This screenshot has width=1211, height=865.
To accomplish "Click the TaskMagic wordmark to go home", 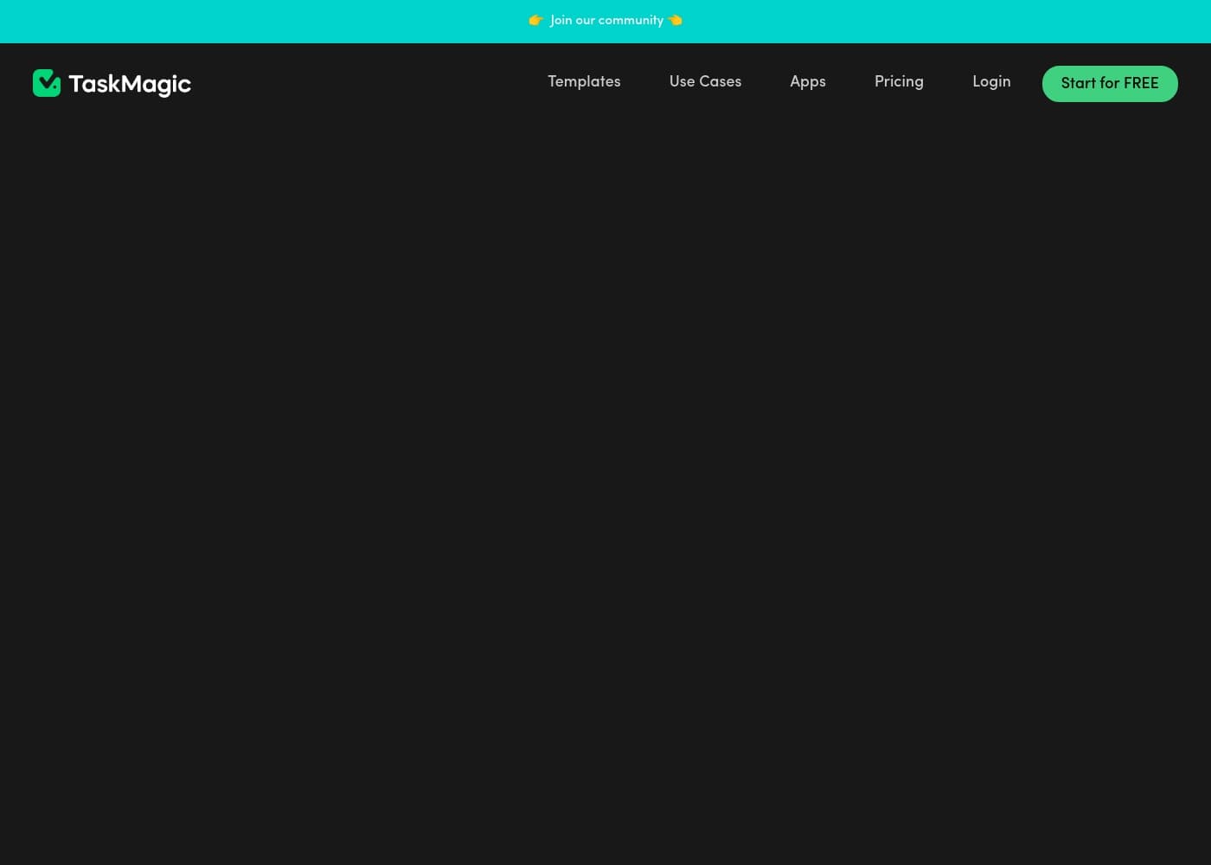I will click(130, 84).
